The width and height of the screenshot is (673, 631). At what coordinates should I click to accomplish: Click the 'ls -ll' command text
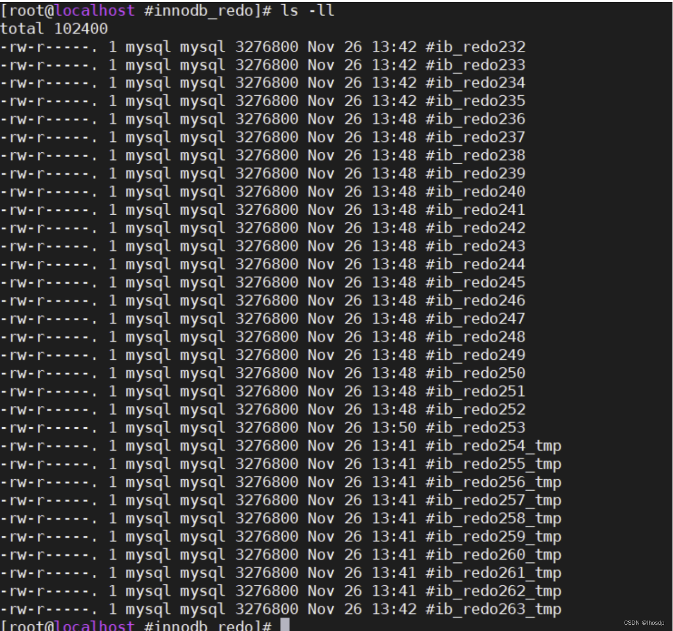[x=307, y=10]
